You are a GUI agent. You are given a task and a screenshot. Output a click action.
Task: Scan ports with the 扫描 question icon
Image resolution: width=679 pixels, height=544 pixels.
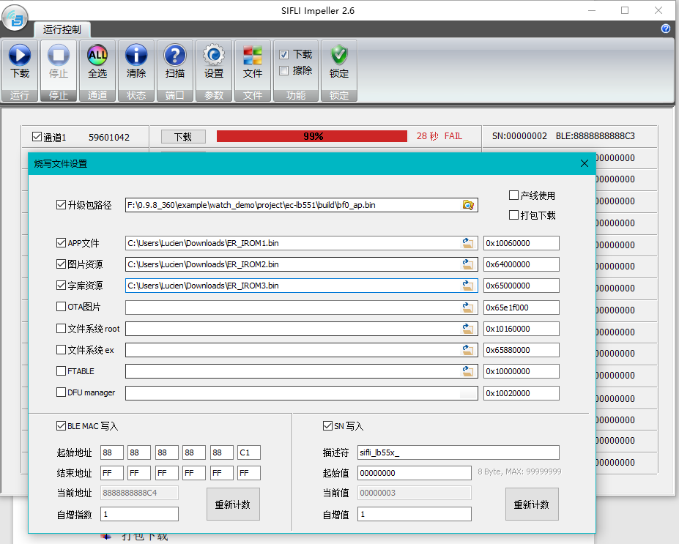pos(175,56)
